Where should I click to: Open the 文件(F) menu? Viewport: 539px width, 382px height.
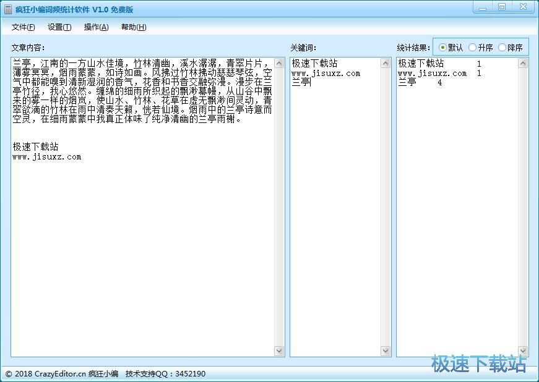coord(23,27)
